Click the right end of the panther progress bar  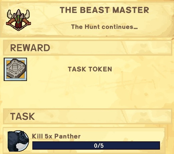point(158,145)
